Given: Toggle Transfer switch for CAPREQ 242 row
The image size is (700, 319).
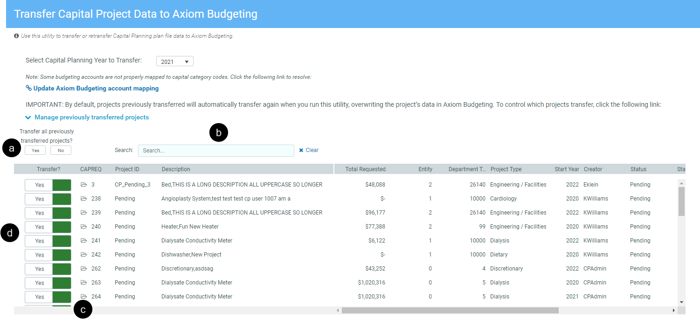Looking at the screenshot, I should click(48, 255).
